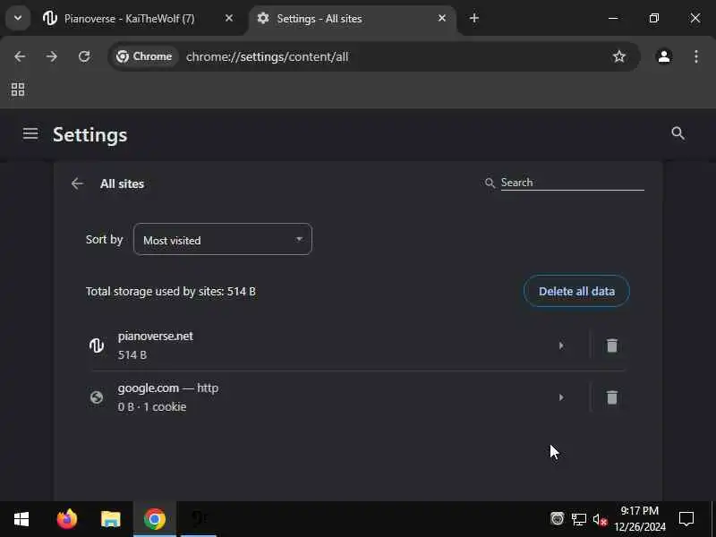Expand google.com site details arrow
This screenshot has width=716, height=537.
point(561,397)
